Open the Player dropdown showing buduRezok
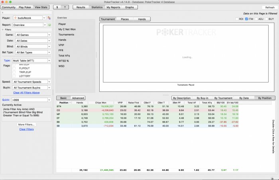This screenshot has width=279, height=180. pyautogui.click(x=44, y=18)
